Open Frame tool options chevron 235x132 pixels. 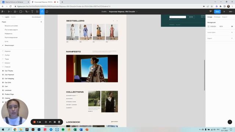pyautogui.click(x=17, y=12)
